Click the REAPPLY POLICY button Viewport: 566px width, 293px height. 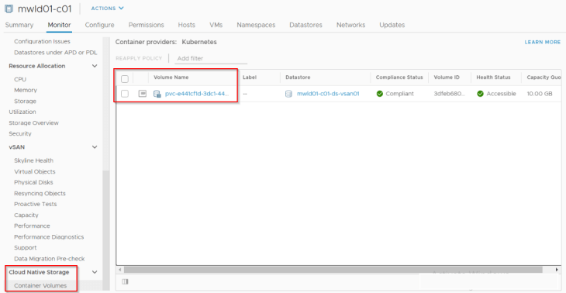pyautogui.click(x=139, y=58)
